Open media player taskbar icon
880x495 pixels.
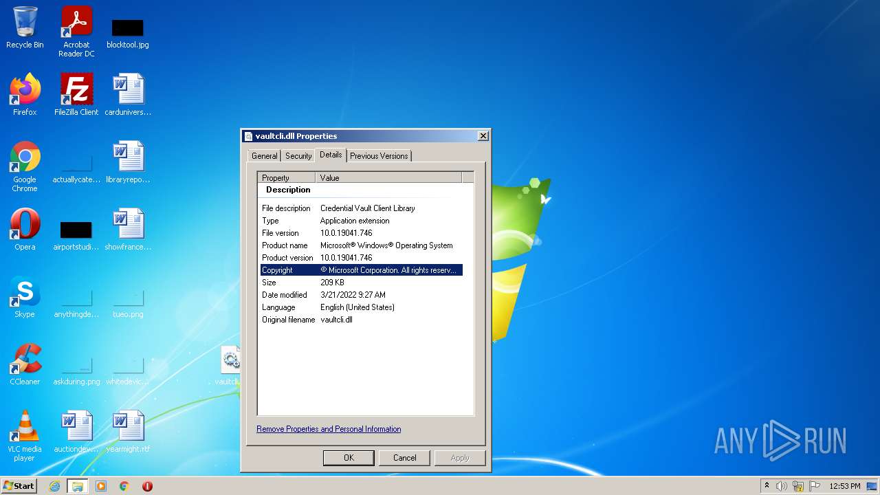click(101, 486)
